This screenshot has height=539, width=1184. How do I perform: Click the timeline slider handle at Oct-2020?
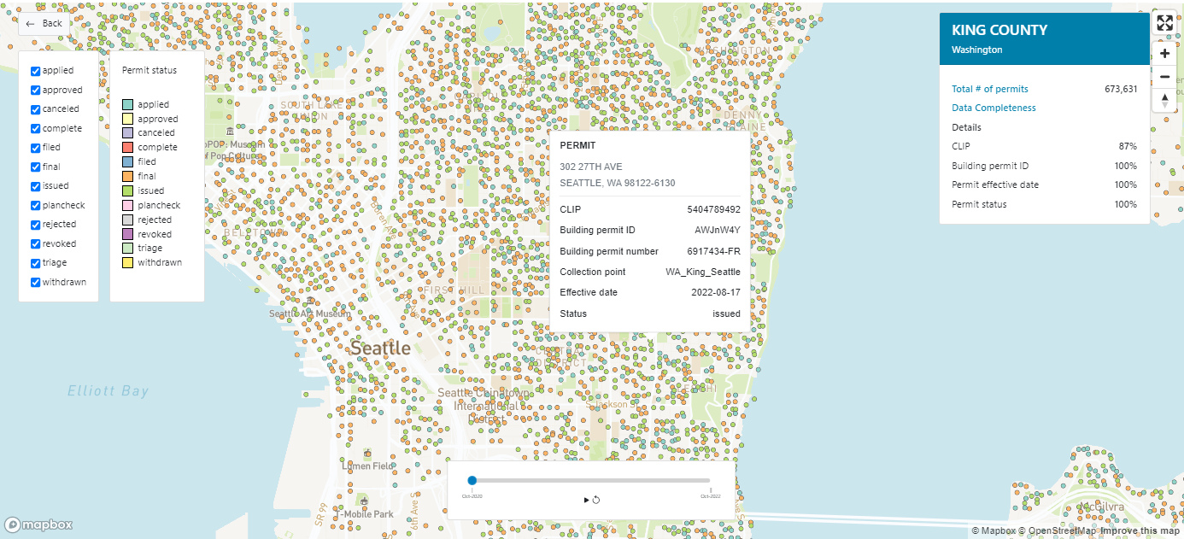coord(472,481)
